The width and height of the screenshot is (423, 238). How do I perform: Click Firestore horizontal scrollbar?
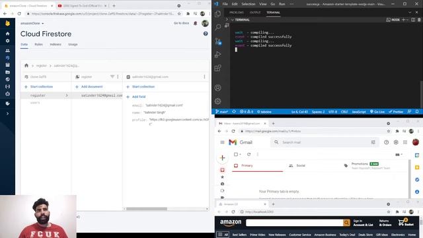tap(147, 209)
